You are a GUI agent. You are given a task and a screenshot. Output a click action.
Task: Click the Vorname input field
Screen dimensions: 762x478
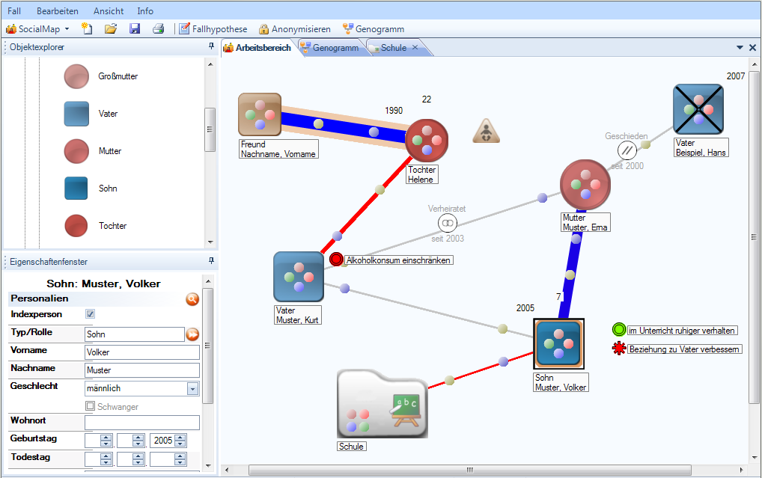[142, 352]
